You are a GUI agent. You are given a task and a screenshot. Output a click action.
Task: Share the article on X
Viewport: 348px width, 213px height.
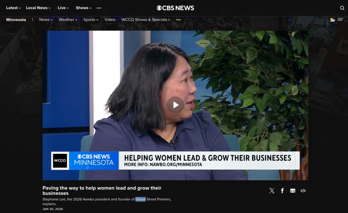click(x=272, y=191)
